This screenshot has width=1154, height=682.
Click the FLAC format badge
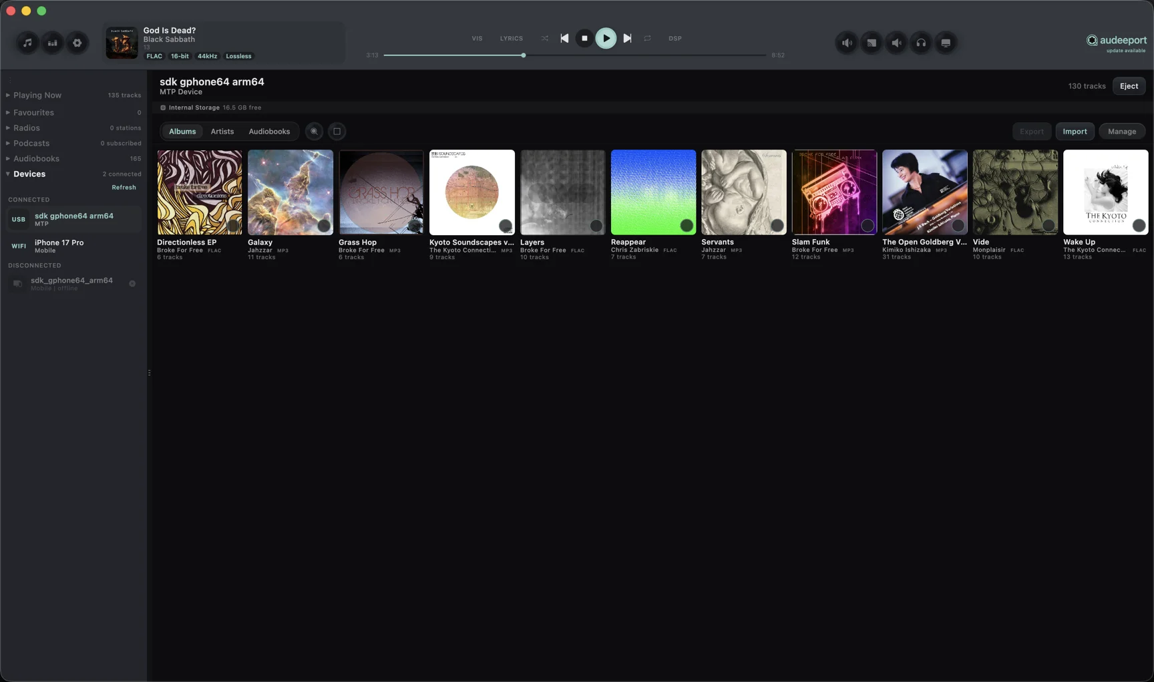coord(154,56)
